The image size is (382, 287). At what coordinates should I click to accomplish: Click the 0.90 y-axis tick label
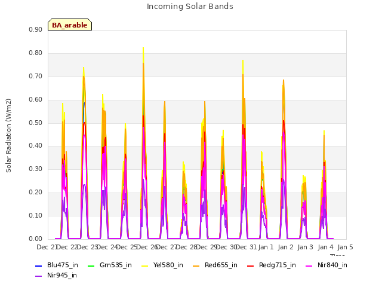point(36,29)
